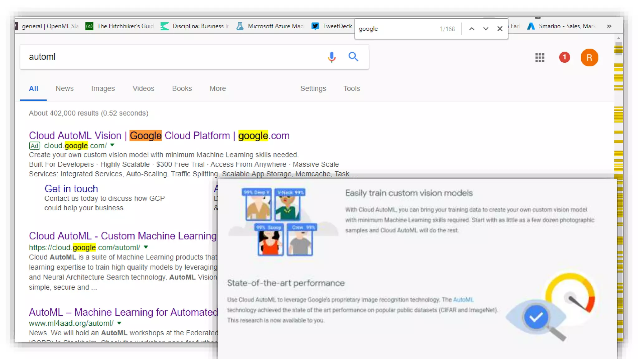Click the blue search magnifier icon

point(353,57)
